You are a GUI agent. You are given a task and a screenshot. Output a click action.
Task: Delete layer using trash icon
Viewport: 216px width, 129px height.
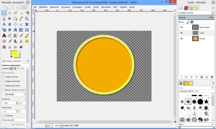212,77
